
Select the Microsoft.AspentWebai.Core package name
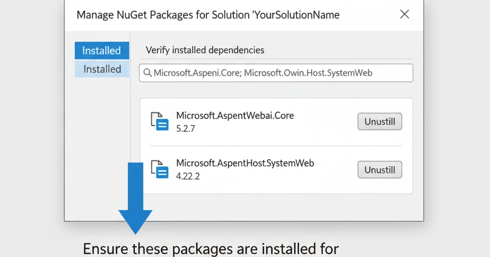[235, 115]
